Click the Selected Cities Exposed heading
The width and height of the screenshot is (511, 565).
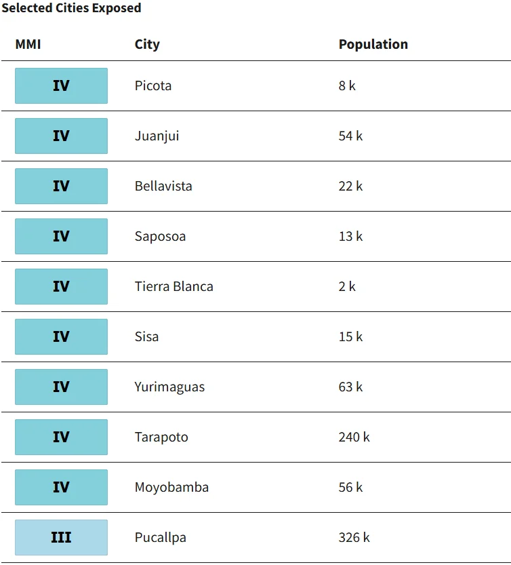coord(71,8)
